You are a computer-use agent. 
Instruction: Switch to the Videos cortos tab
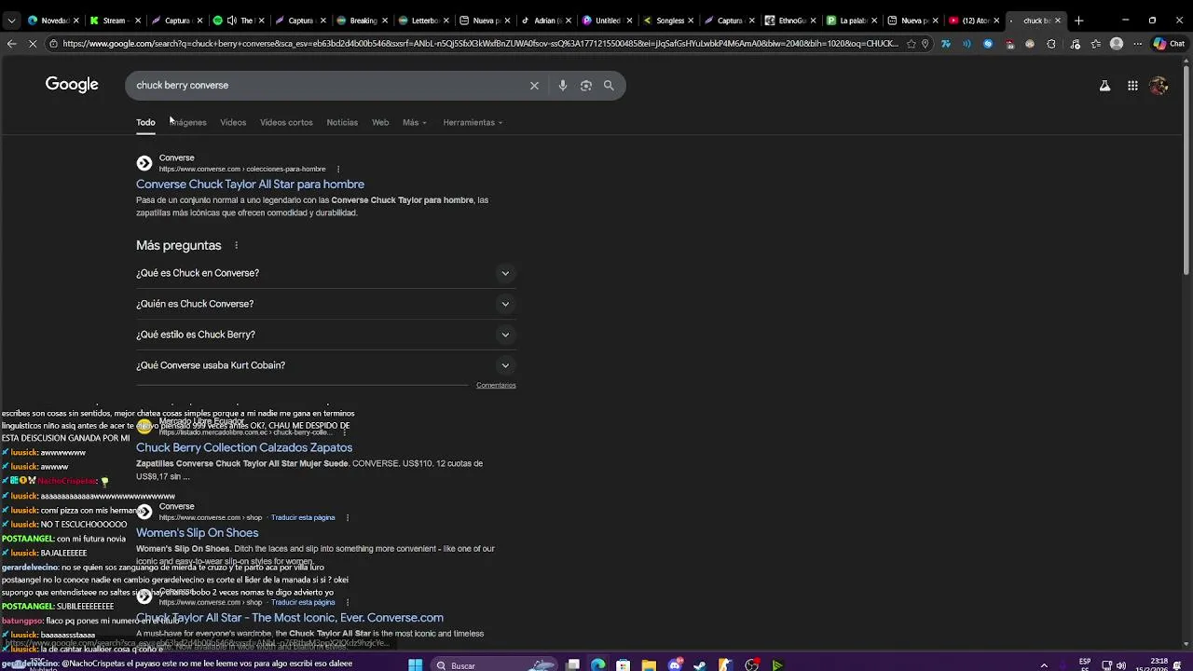pos(286,122)
